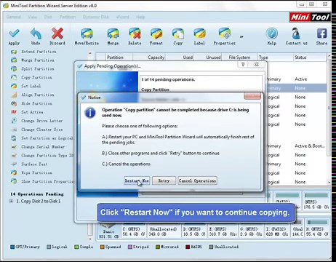
Task: Click the Contact us icon
Action: tap(296, 33)
